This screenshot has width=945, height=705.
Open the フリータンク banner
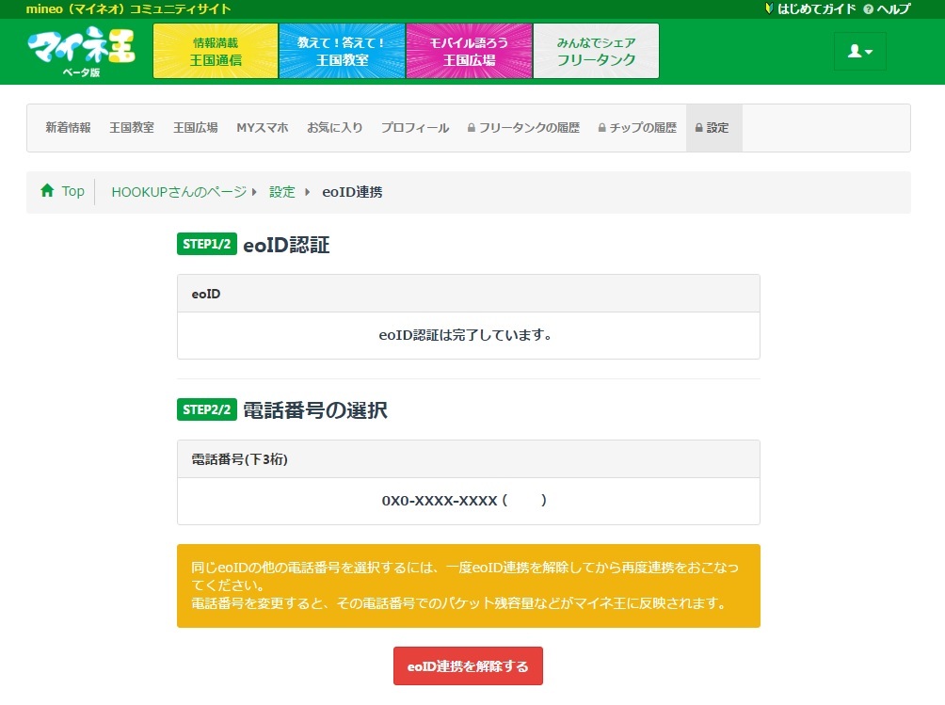(x=596, y=52)
